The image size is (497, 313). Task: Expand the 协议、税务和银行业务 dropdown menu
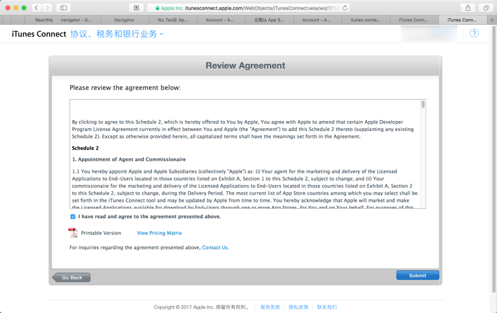point(117,34)
